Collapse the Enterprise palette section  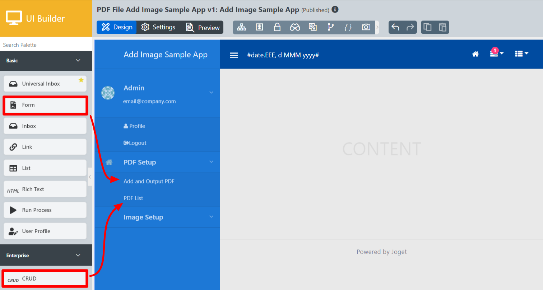click(x=78, y=256)
